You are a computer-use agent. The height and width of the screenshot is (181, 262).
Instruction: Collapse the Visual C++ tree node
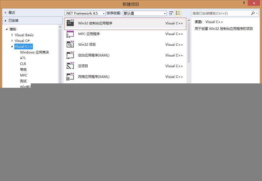(x=12, y=46)
